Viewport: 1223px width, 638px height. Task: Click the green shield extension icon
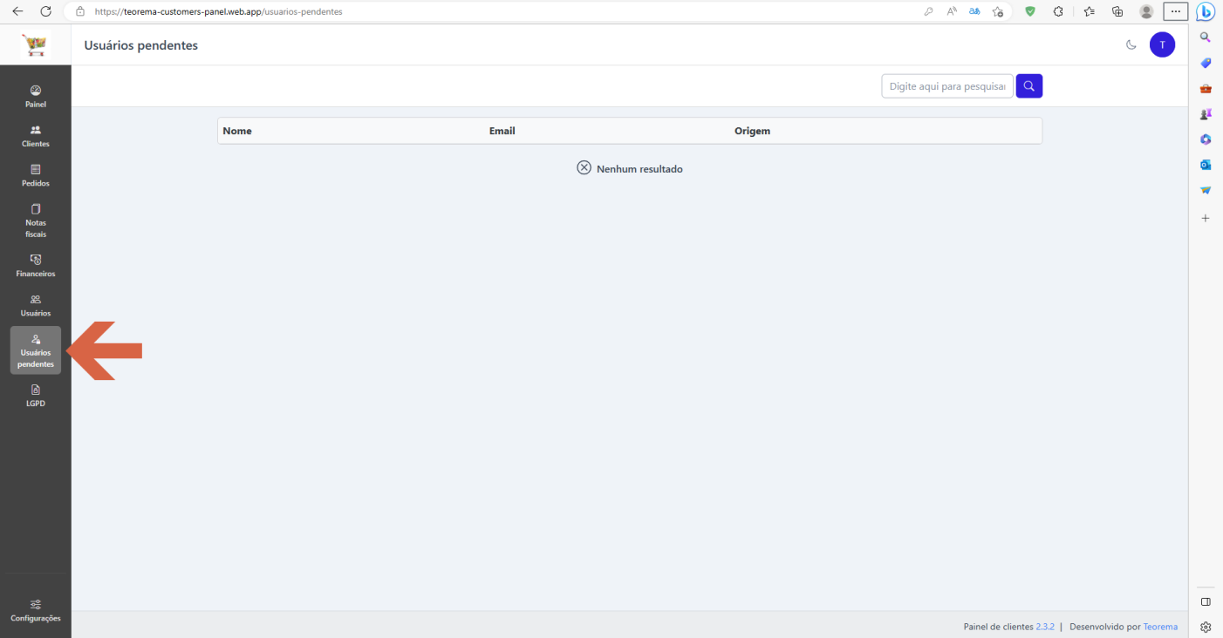(x=1030, y=12)
